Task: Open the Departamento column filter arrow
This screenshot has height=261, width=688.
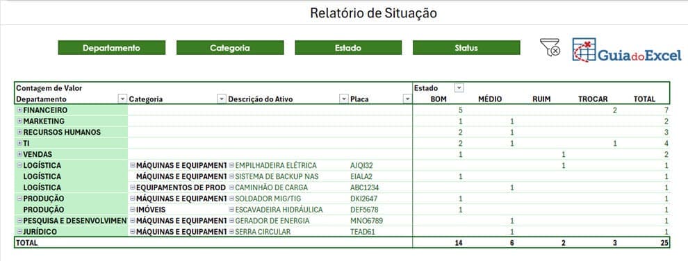Action: tap(122, 99)
